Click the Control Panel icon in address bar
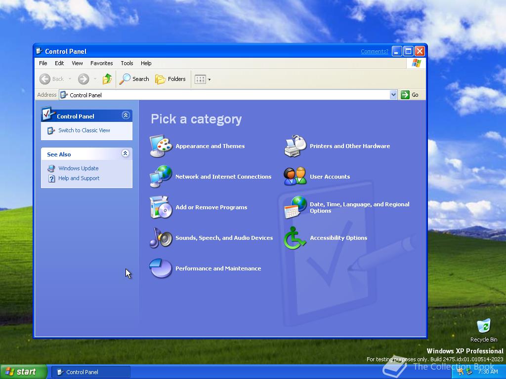 pos(64,95)
